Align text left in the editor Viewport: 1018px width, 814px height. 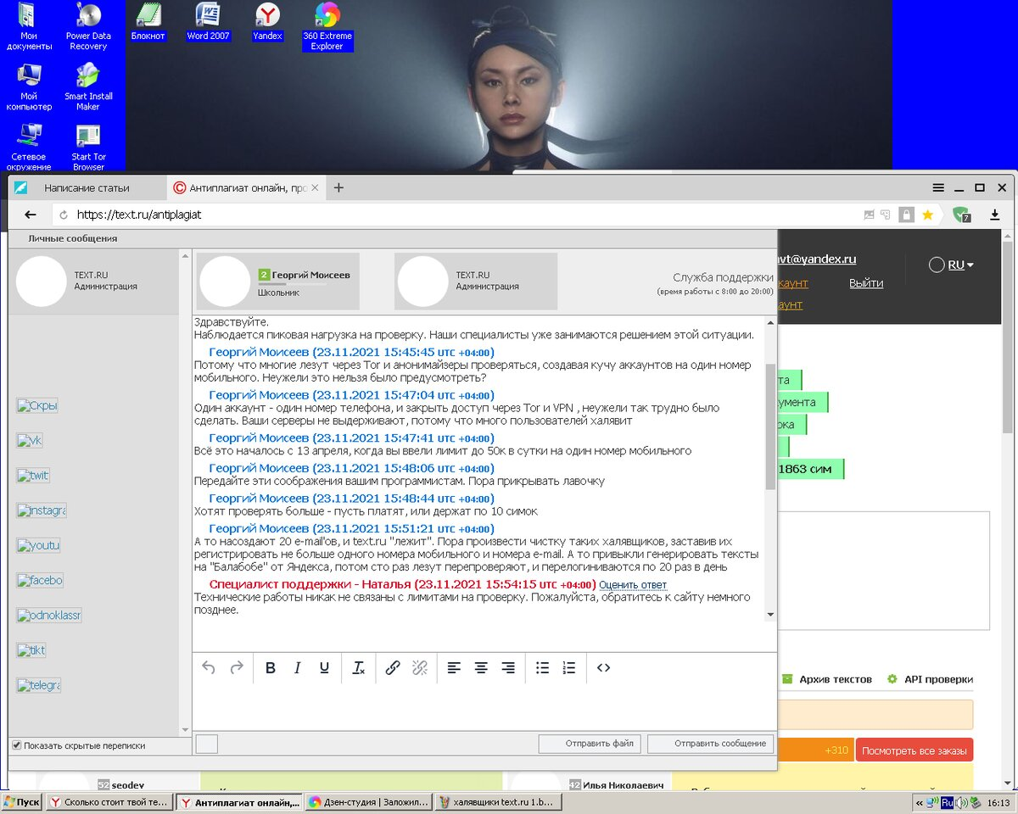coord(454,668)
